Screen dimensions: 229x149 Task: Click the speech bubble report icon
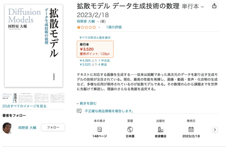(79, 111)
